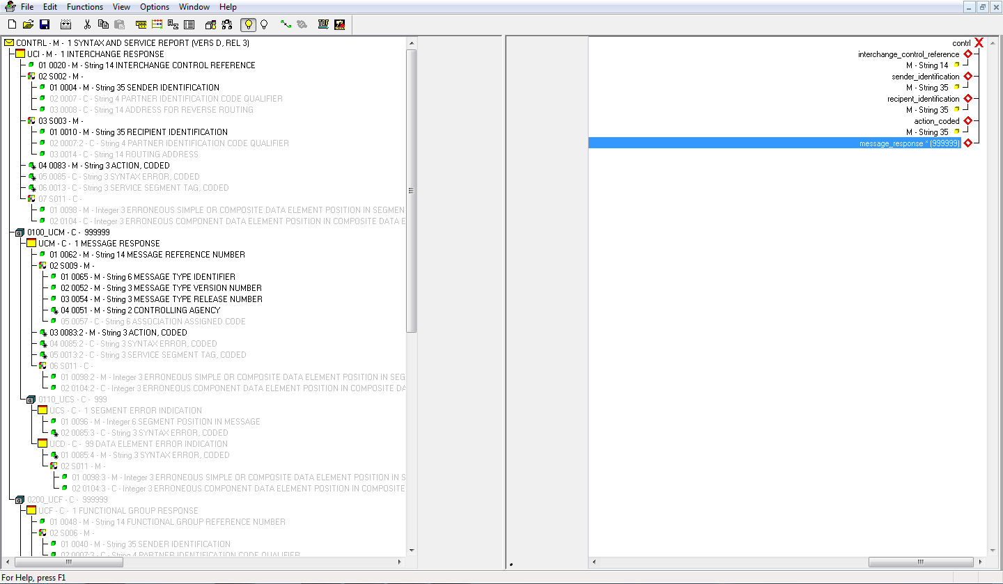Toggle the red diamond next to action_coded
The image size is (1003, 584).
[x=967, y=120]
